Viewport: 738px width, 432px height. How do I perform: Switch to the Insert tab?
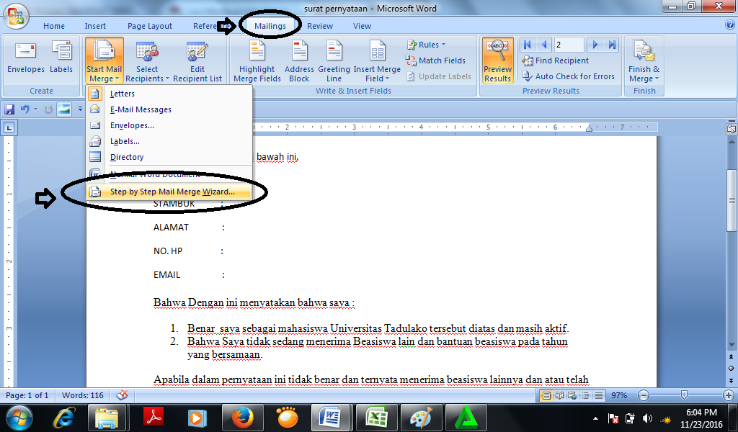[95, 26]
